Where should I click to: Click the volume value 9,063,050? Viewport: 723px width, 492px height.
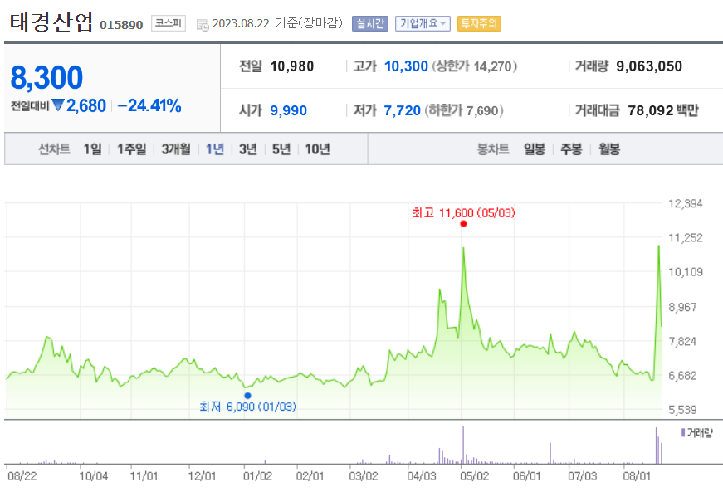[649, 66]
